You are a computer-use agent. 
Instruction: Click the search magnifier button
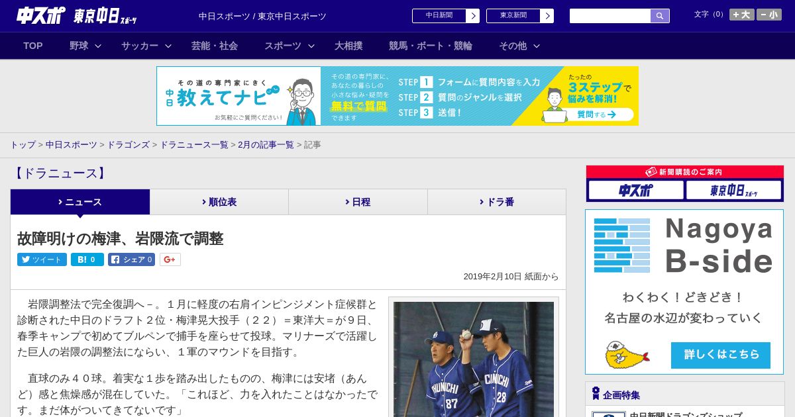[660, 16]
